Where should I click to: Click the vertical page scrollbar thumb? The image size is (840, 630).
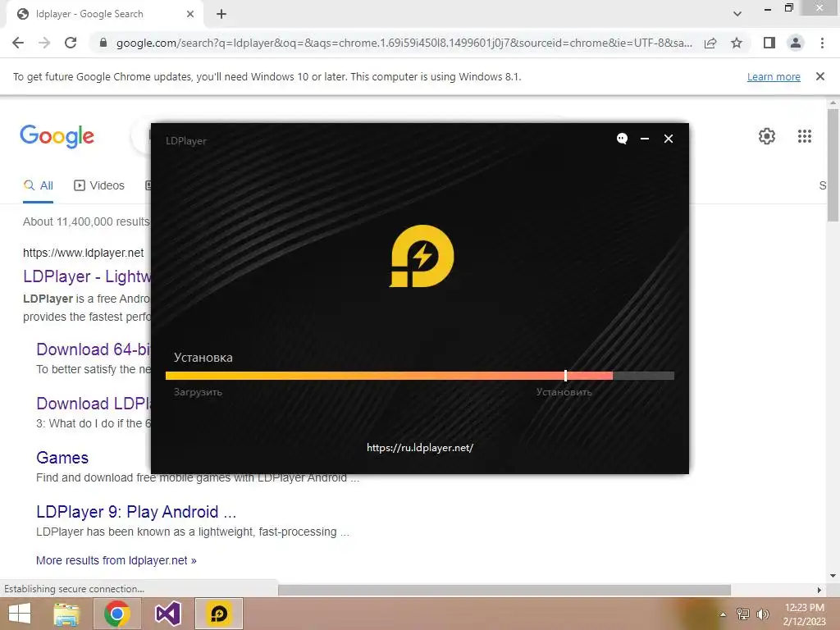[833, 165]
